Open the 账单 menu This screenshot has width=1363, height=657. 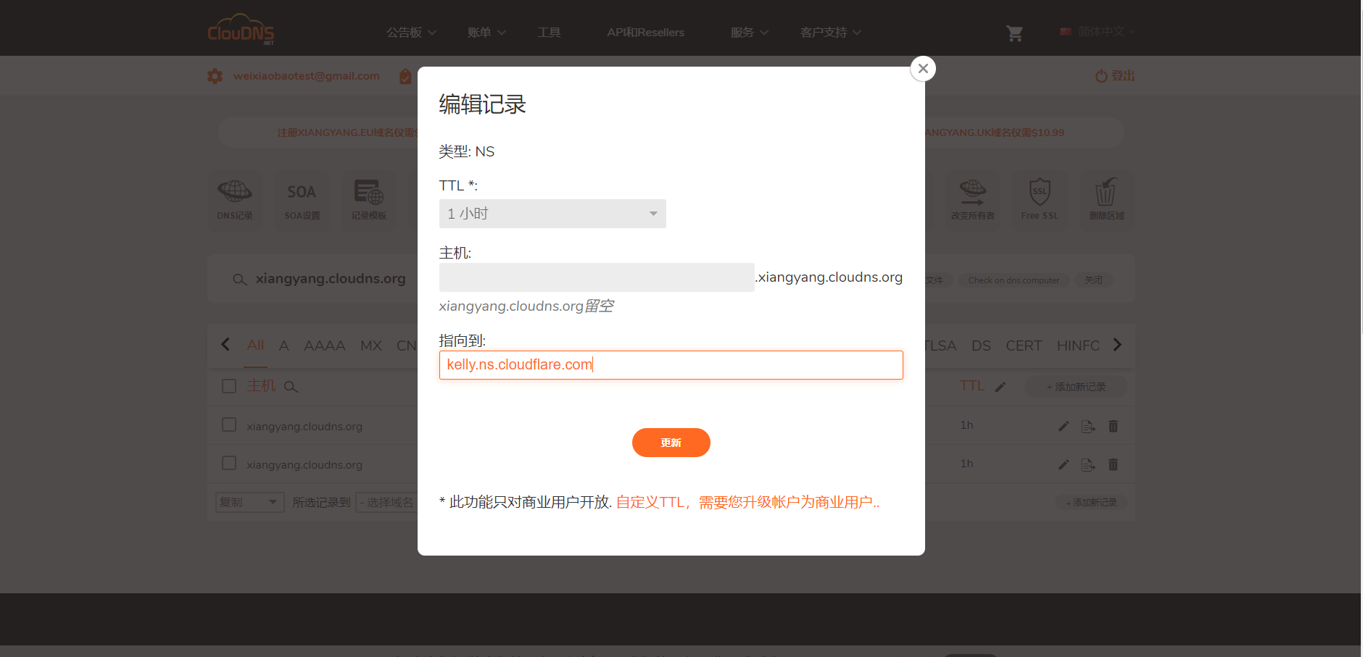(x=486, y=33)
